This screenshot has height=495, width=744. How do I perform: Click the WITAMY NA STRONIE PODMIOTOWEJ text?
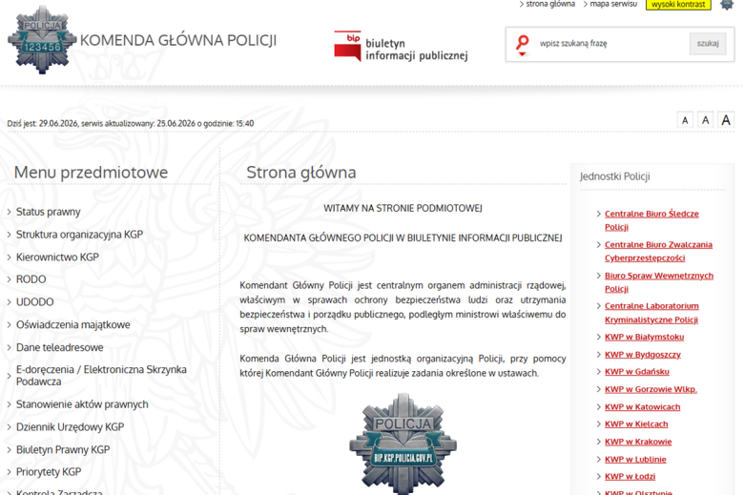[403, 208]
